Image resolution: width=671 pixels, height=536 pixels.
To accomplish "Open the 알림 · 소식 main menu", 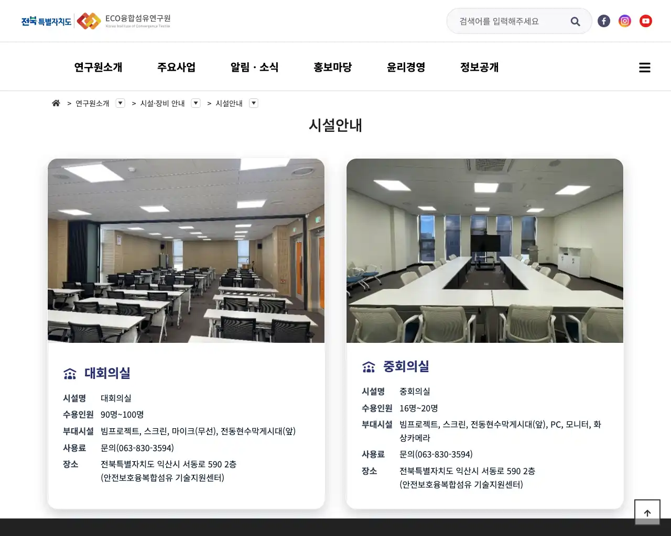I will [x=254, y=67].
